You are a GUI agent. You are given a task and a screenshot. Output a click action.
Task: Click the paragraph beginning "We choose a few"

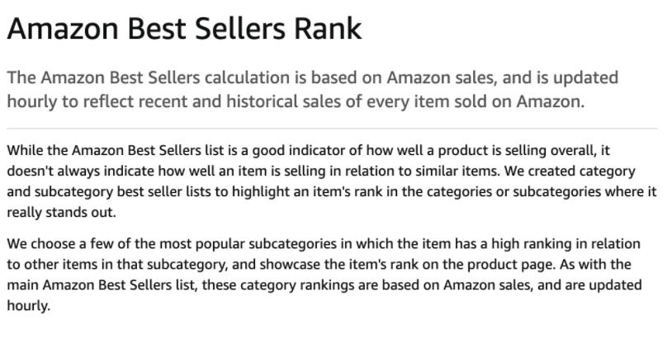pyautogui.click(x=324, y=275)
